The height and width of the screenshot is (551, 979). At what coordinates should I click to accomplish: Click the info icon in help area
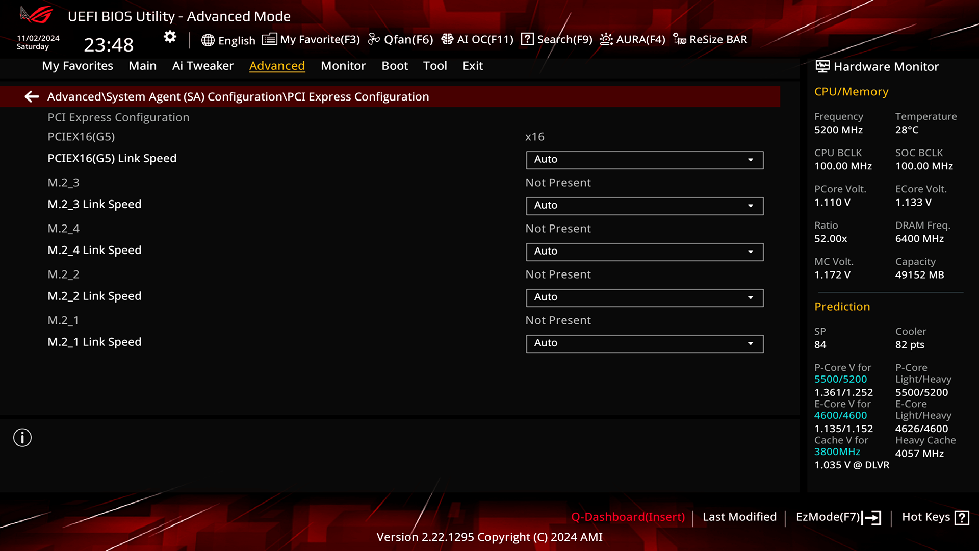[x=22, y=438]
